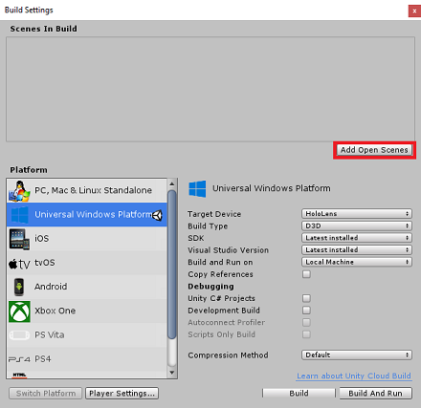421x408 pixels.
Task: Select the Universal Windows Platform list entry
Action: (87, 215)
